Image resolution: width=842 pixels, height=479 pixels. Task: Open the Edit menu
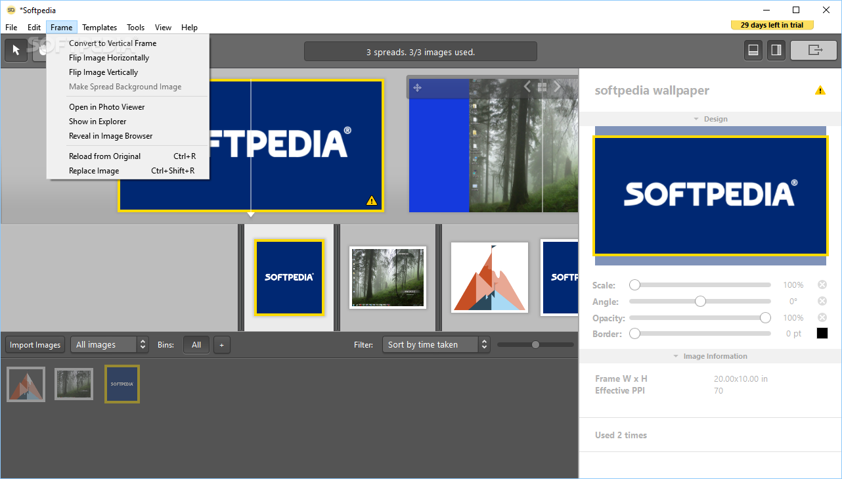34,28
